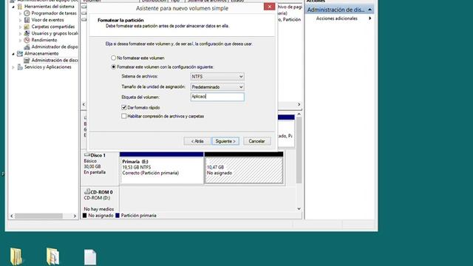This screenshot has width=473, height=266.
Task: Click the disk pane scroll up arrow
Action: click(x=299, y=115)
